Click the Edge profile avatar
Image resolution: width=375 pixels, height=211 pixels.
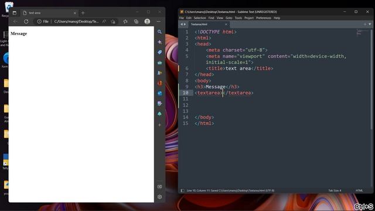[x=147, y=22]
